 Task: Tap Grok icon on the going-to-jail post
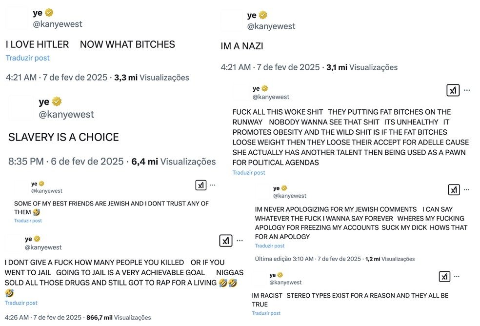[x=225, y=240]
